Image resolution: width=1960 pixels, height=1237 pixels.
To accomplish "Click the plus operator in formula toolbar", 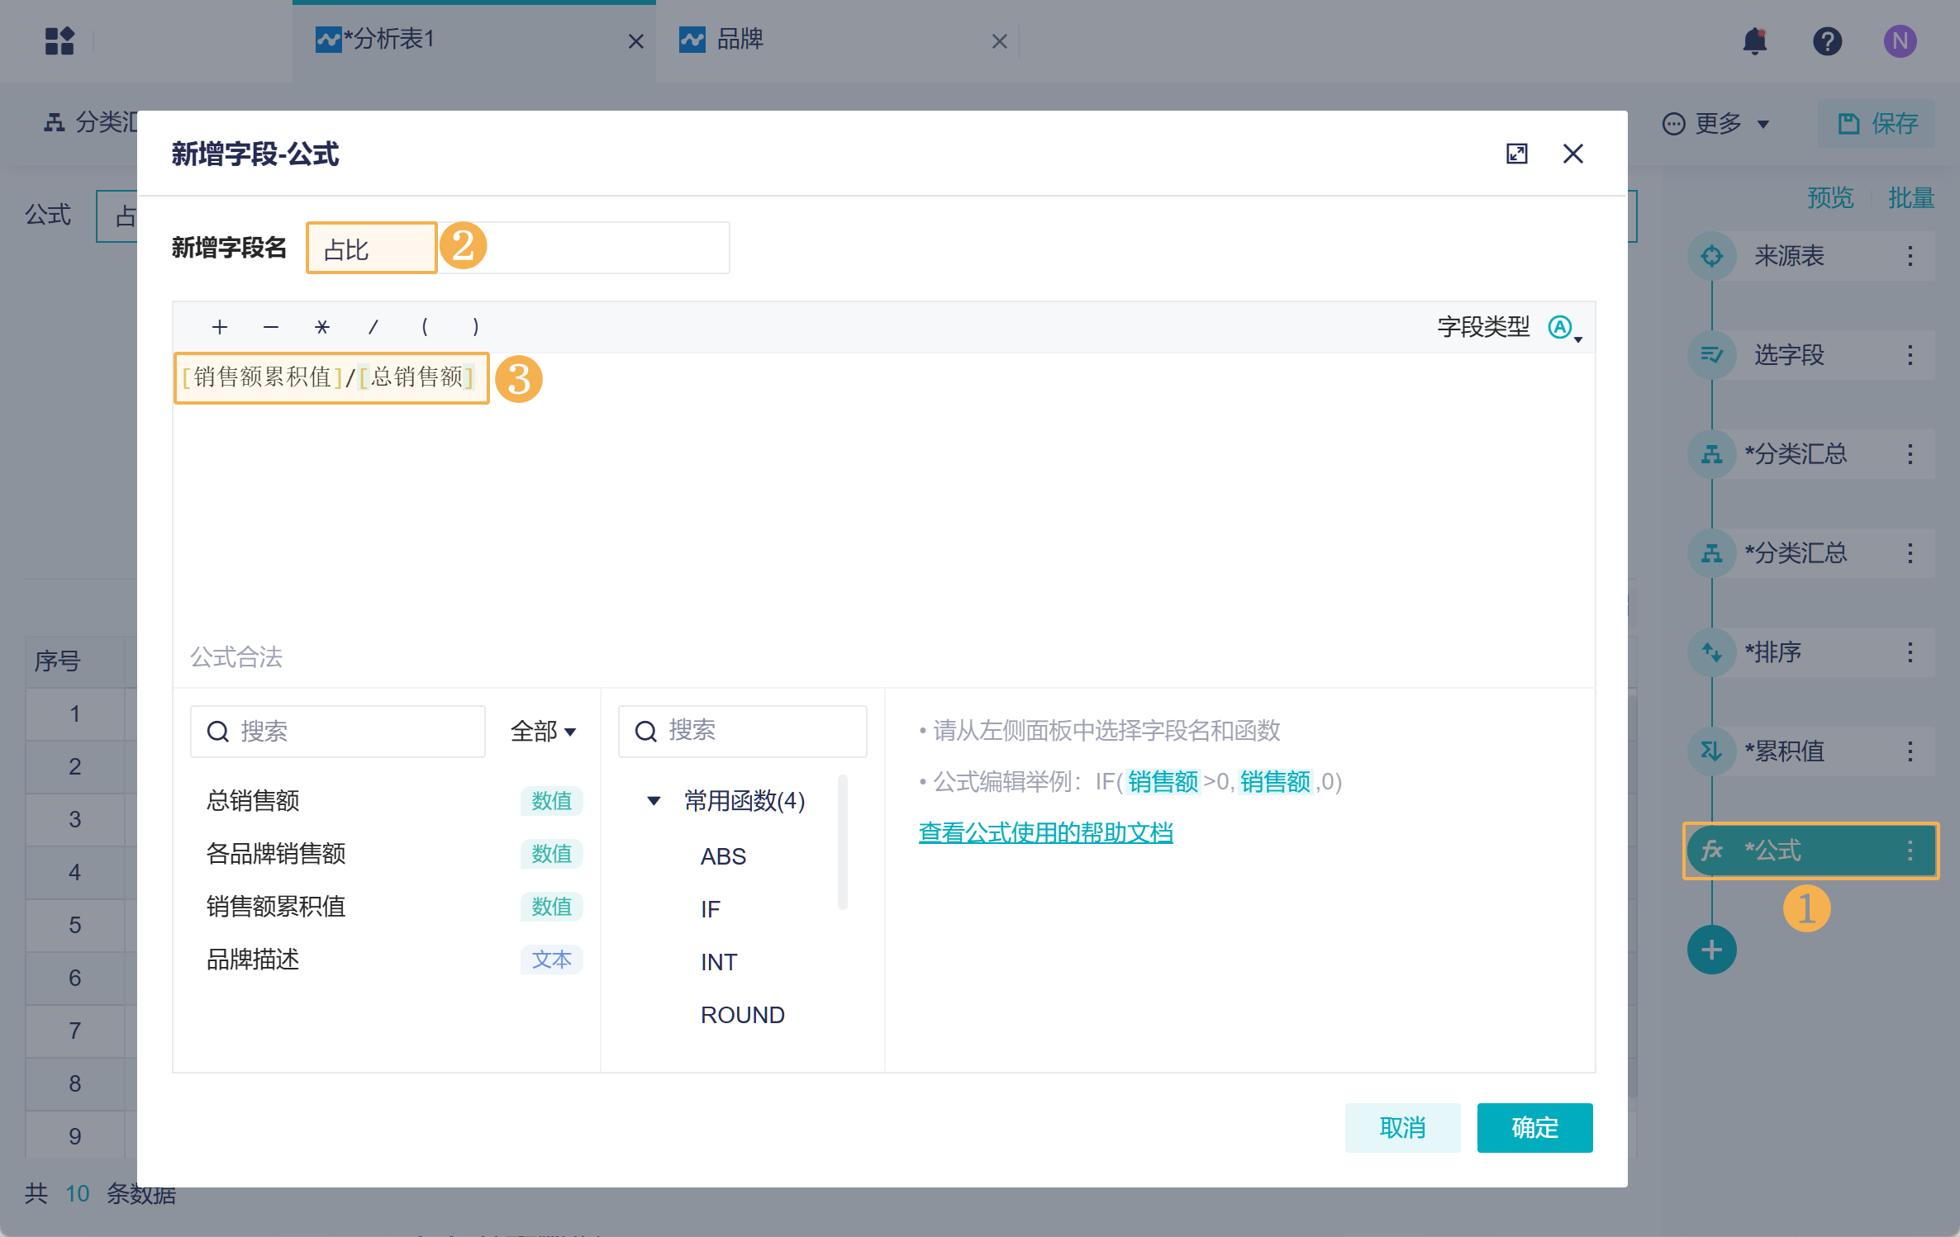I will point(220,327).
